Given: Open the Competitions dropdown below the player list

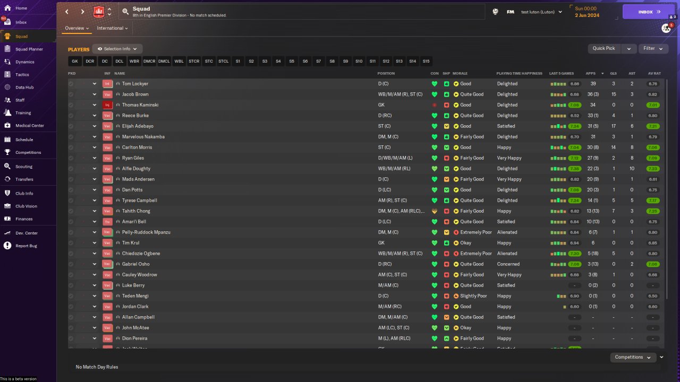Looking at the screenshot, I should [x=633, y=358].
